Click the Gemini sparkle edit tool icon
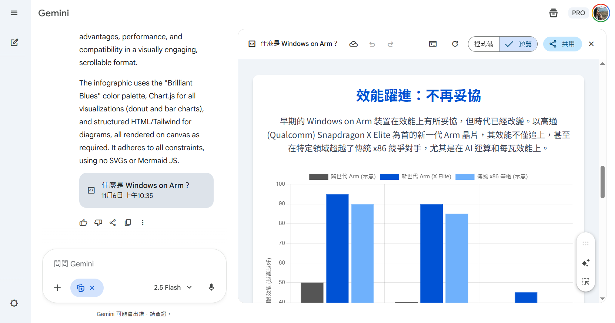615x323 pixels. point(586,263)
